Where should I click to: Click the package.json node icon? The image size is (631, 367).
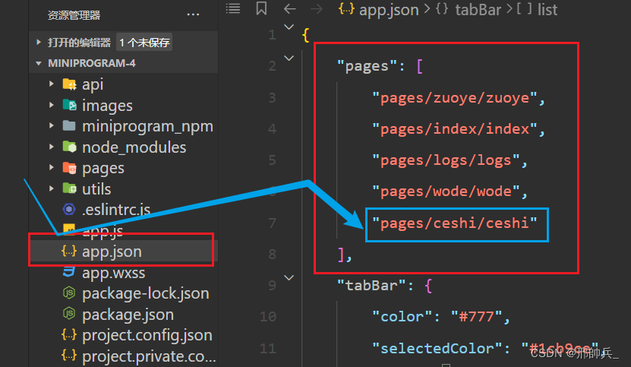click(x=69, y=315)
